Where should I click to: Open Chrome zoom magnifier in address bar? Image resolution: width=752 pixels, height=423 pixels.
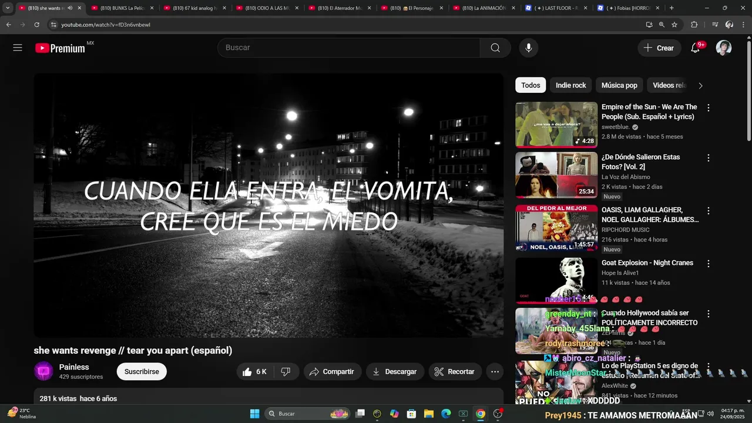(x=662, y=25)
